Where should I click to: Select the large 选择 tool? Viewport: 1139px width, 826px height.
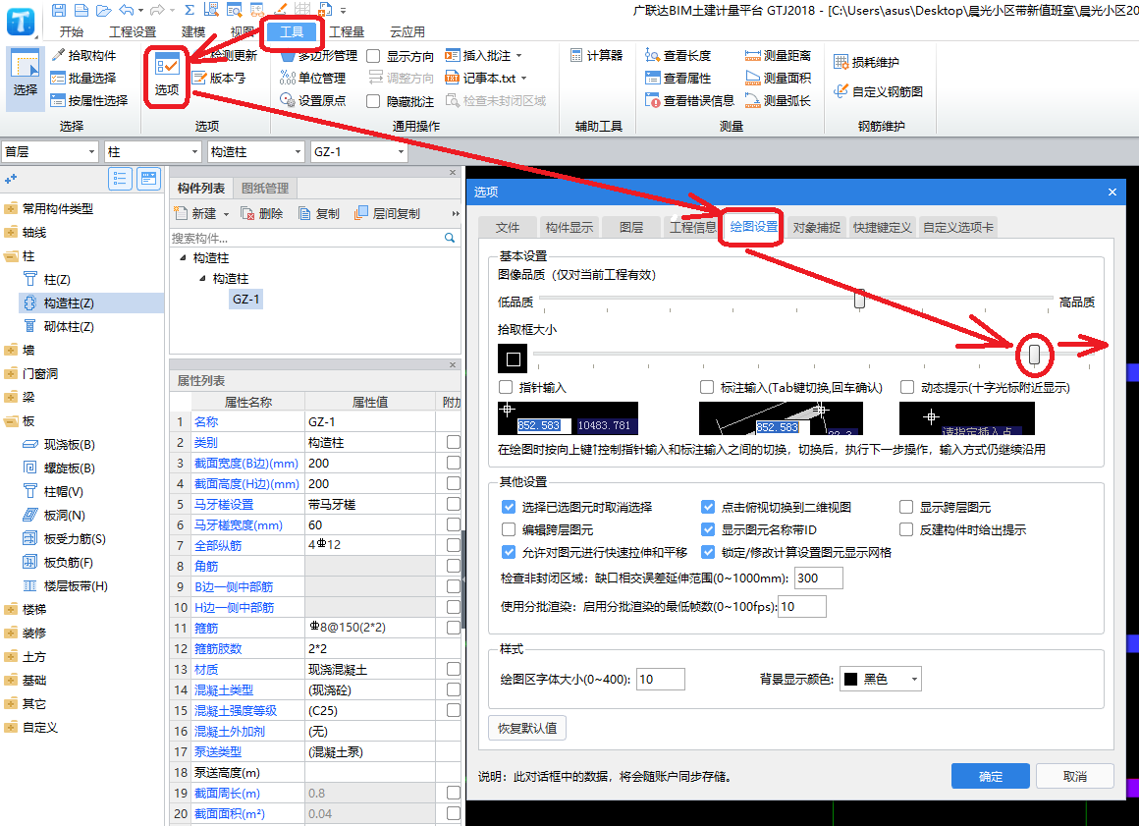26,79
